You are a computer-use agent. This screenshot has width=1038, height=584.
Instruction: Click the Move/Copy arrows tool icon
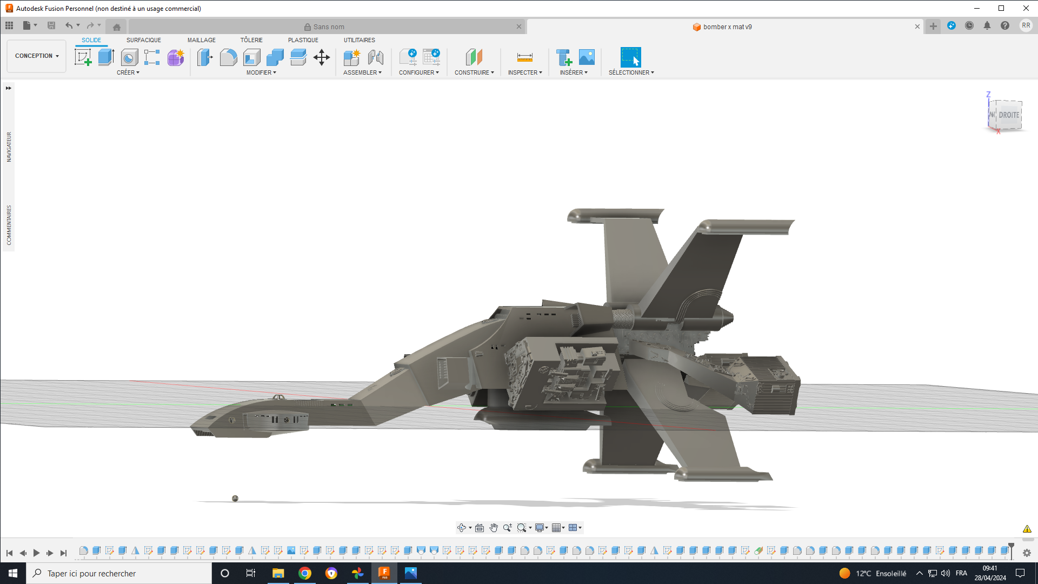tap(322, 57)
